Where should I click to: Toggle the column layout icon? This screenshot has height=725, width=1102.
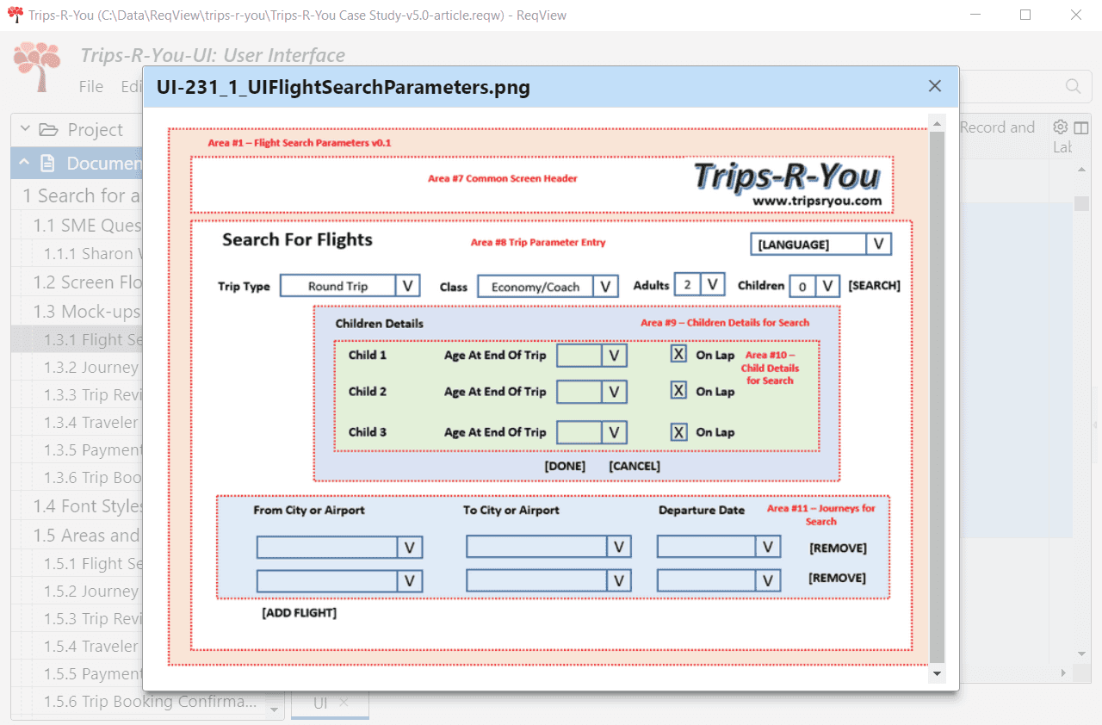click(x=1081, y=127)
